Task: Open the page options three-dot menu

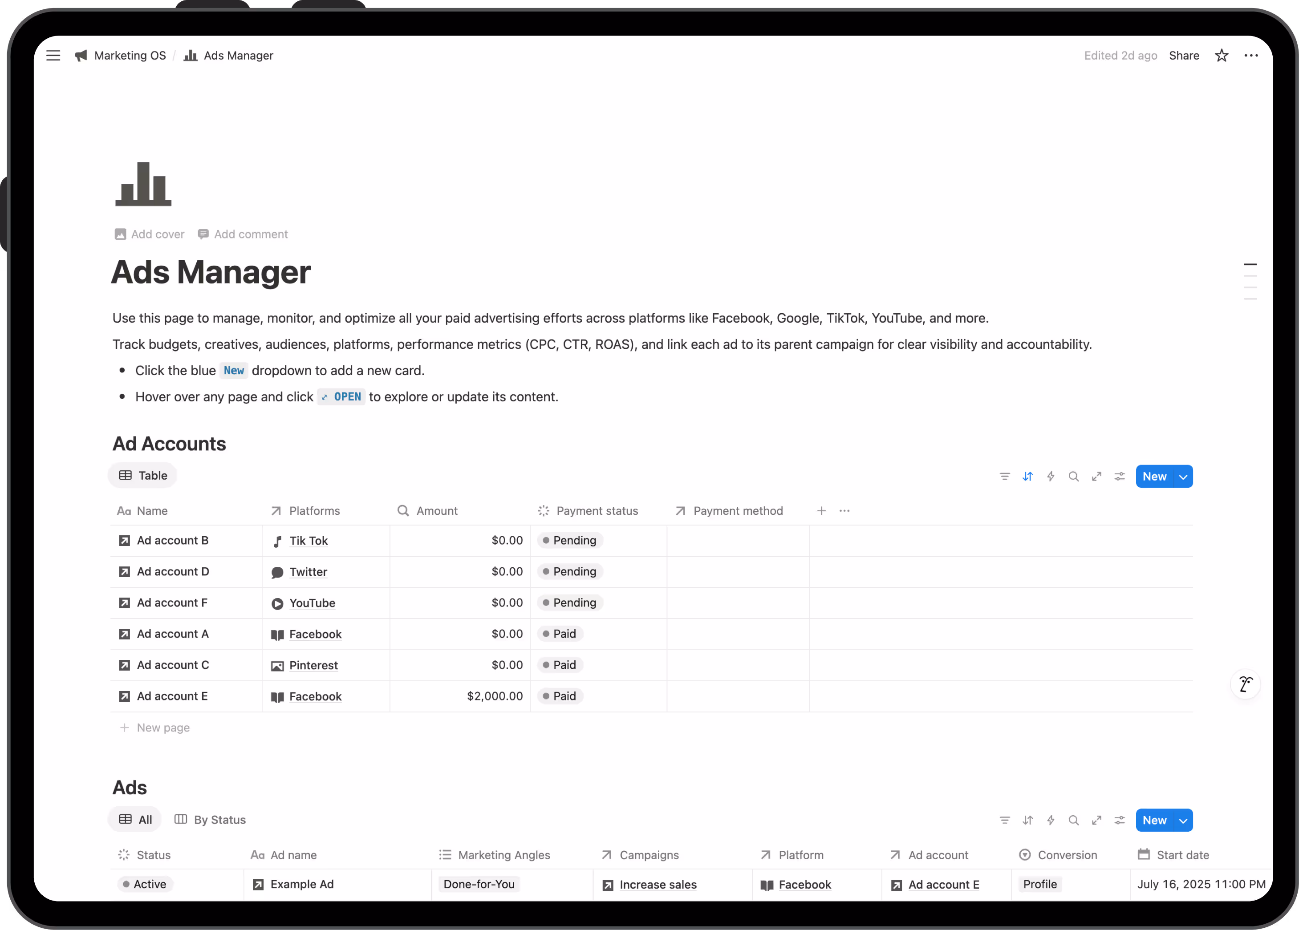Action: pos(1251,56)
